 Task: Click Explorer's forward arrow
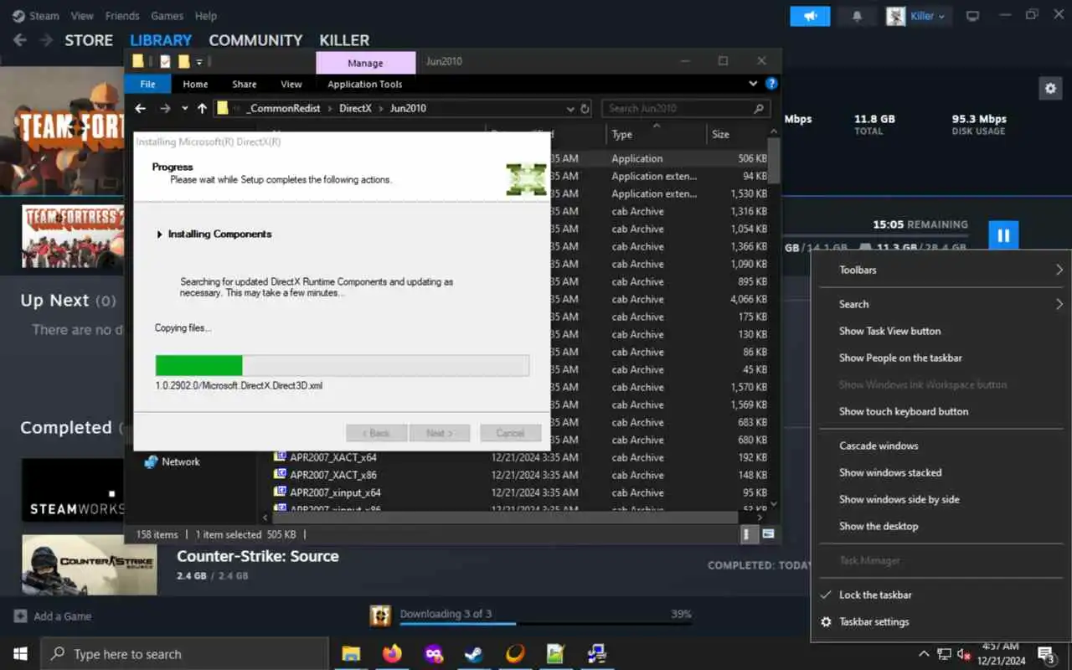(x=165, y=108)
